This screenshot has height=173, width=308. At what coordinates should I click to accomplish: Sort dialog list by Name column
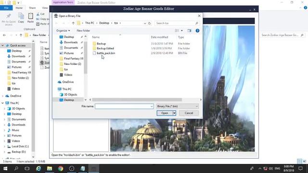tap(96, 37)
